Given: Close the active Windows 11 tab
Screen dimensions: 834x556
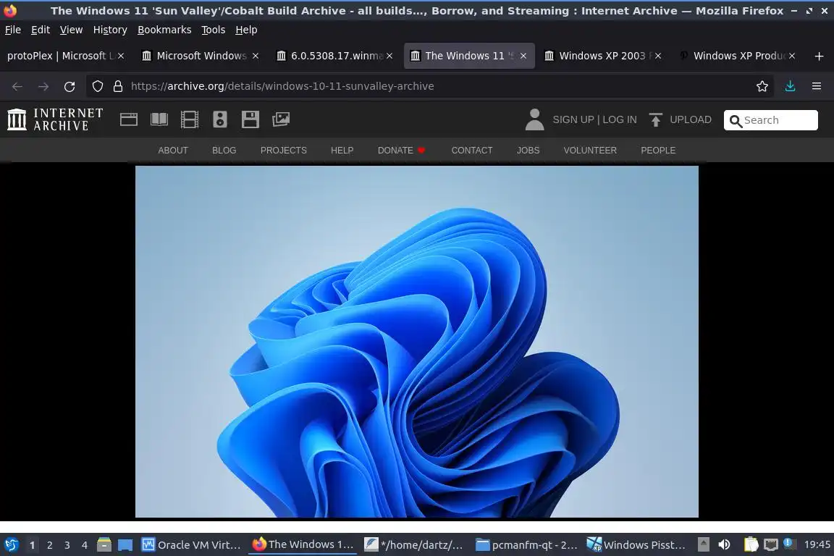Looking at the screenshot, I should click(523, 56).
